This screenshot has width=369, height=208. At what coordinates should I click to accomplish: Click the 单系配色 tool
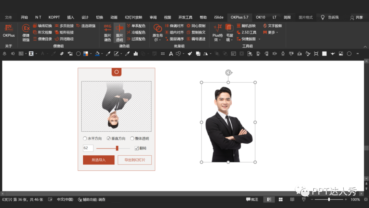pos(136,26)
